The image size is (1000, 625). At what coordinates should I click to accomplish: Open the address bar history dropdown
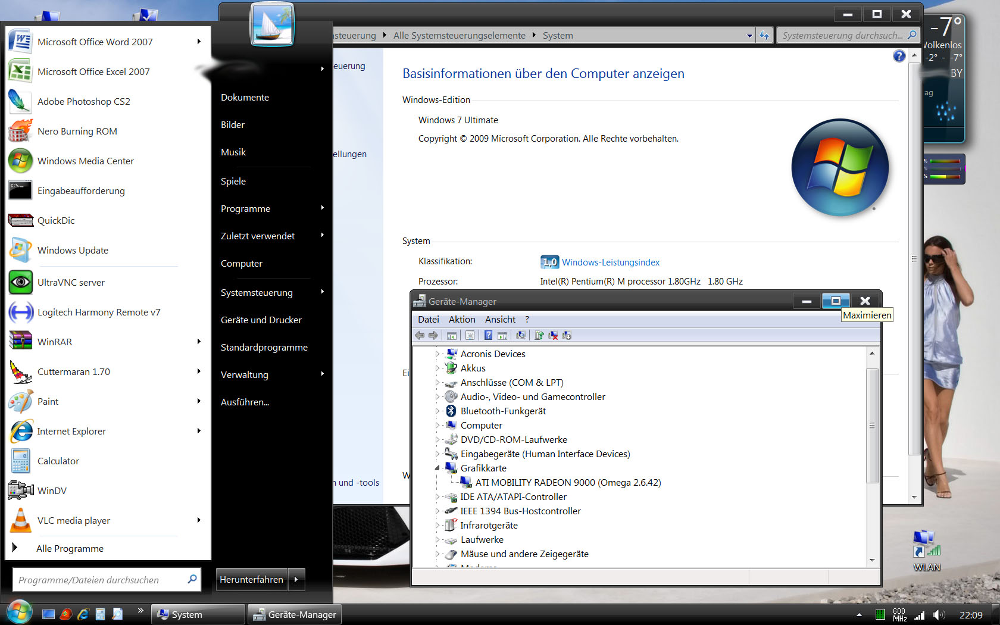(749, 36)
